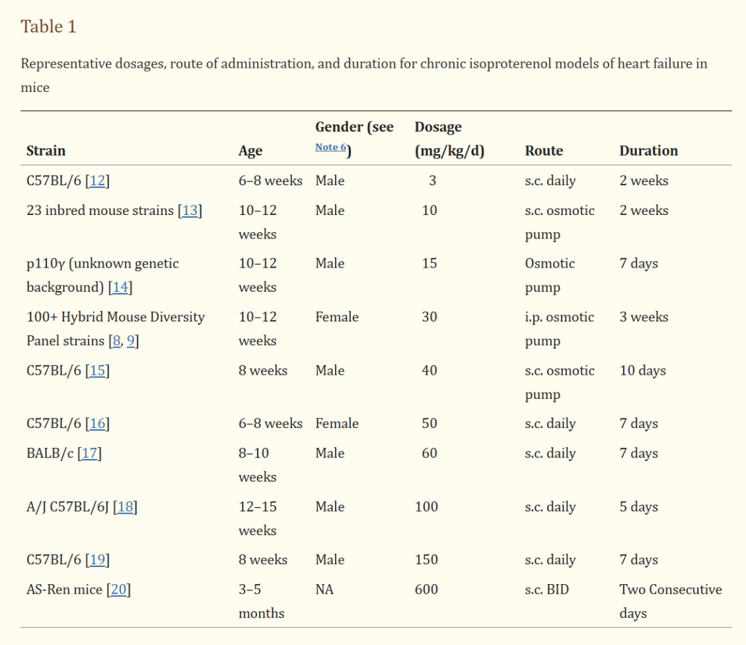The image size is (746, 645).
Task: Open reference 16 on female C57BL/6 row
Action: 97,424
